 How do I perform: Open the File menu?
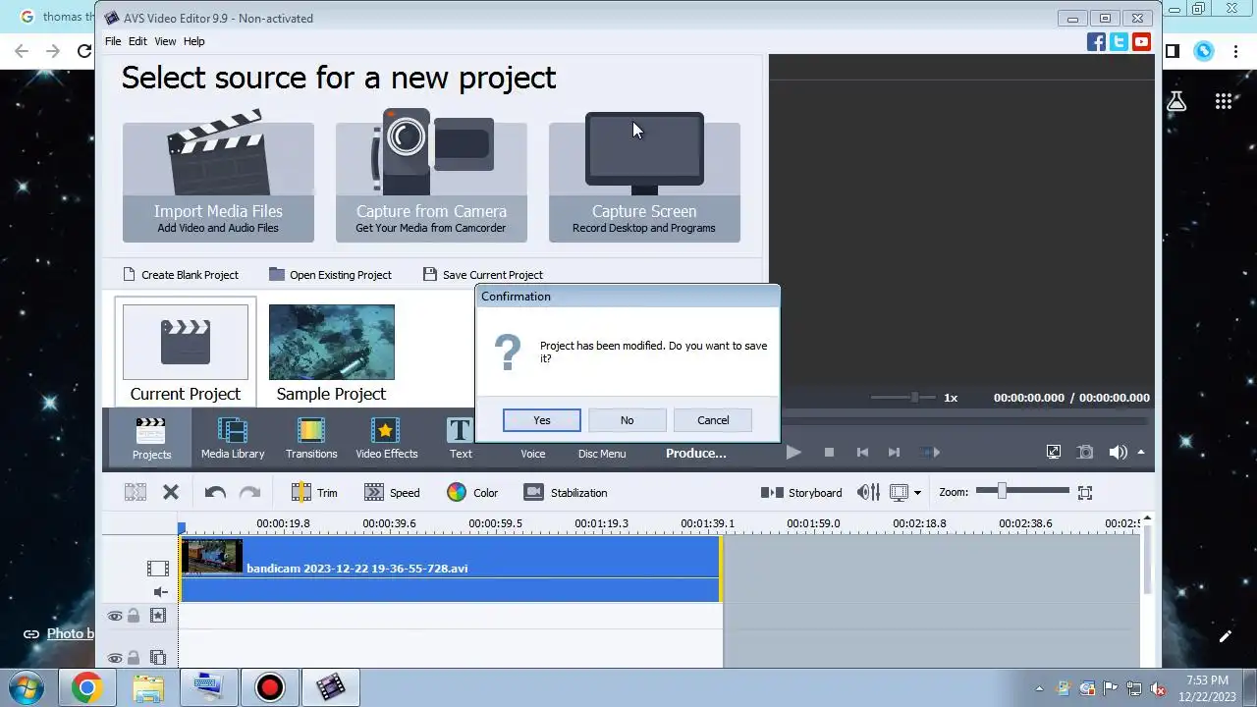(x=113, y=41)
